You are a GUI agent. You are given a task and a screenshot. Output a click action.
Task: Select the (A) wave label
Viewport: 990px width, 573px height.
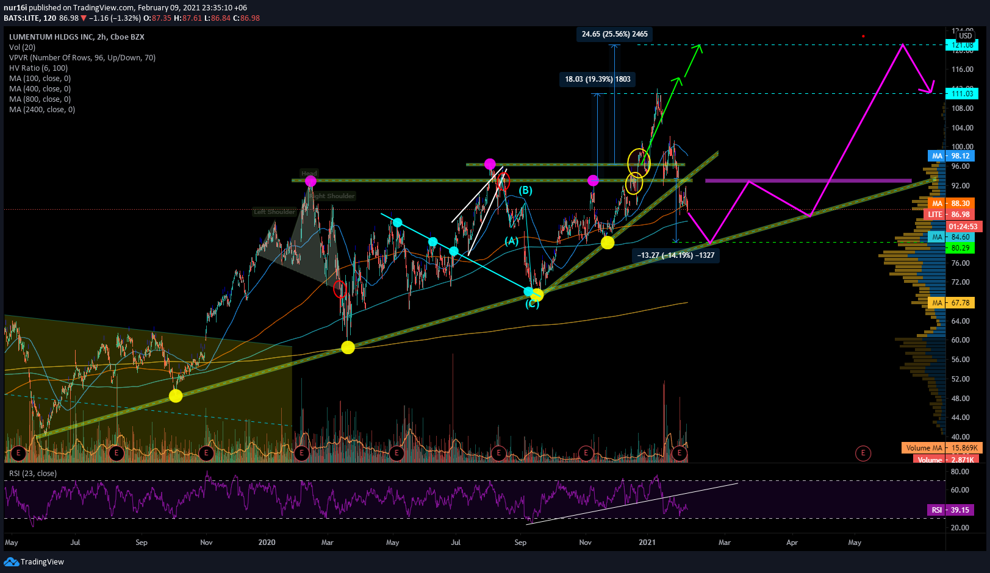pos(511,241)
